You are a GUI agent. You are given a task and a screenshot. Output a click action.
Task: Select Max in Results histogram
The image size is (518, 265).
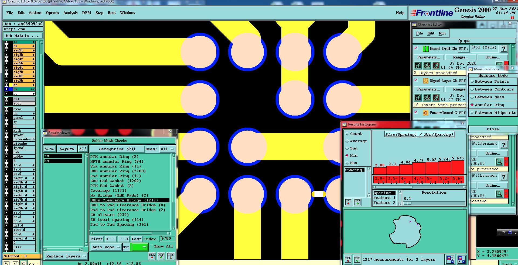point(352,163)
